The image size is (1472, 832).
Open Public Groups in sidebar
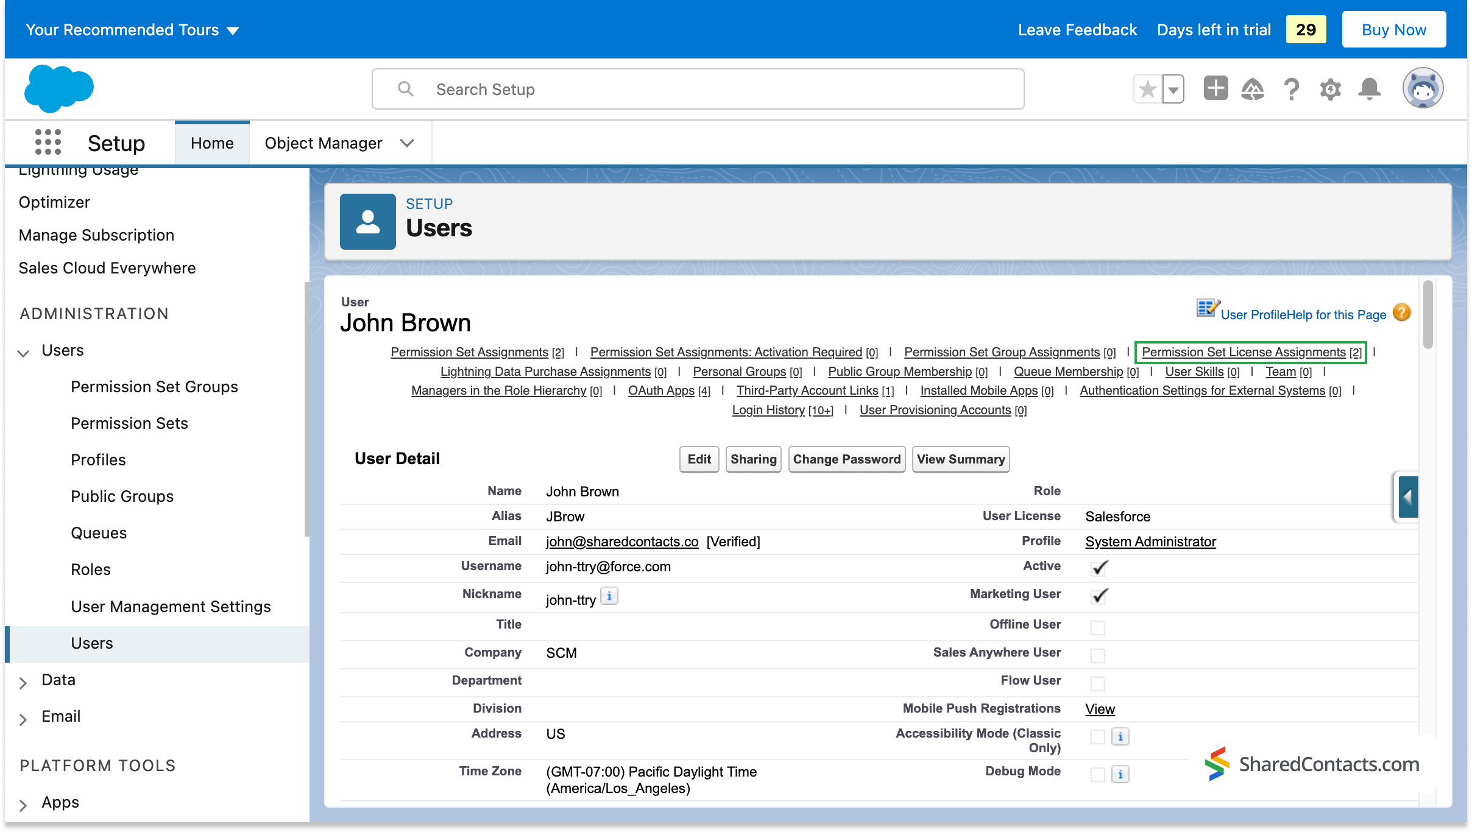[x=122, y=496]
